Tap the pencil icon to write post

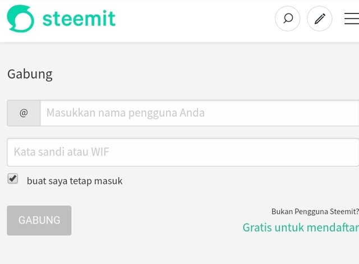pos(320,18)
